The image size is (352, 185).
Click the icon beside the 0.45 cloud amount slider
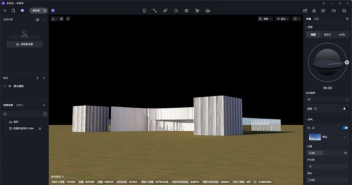click(345, 153)
